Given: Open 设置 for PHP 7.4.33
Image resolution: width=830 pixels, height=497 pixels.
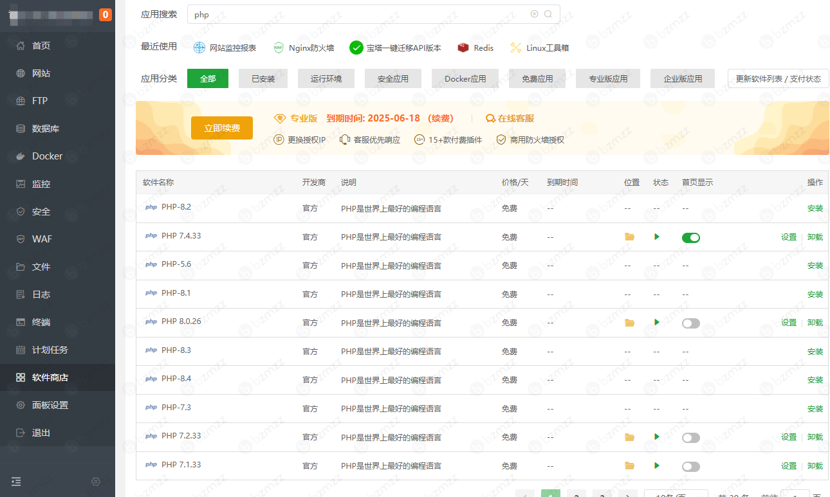Looking at the screenshot, I should tap(789, 237).
